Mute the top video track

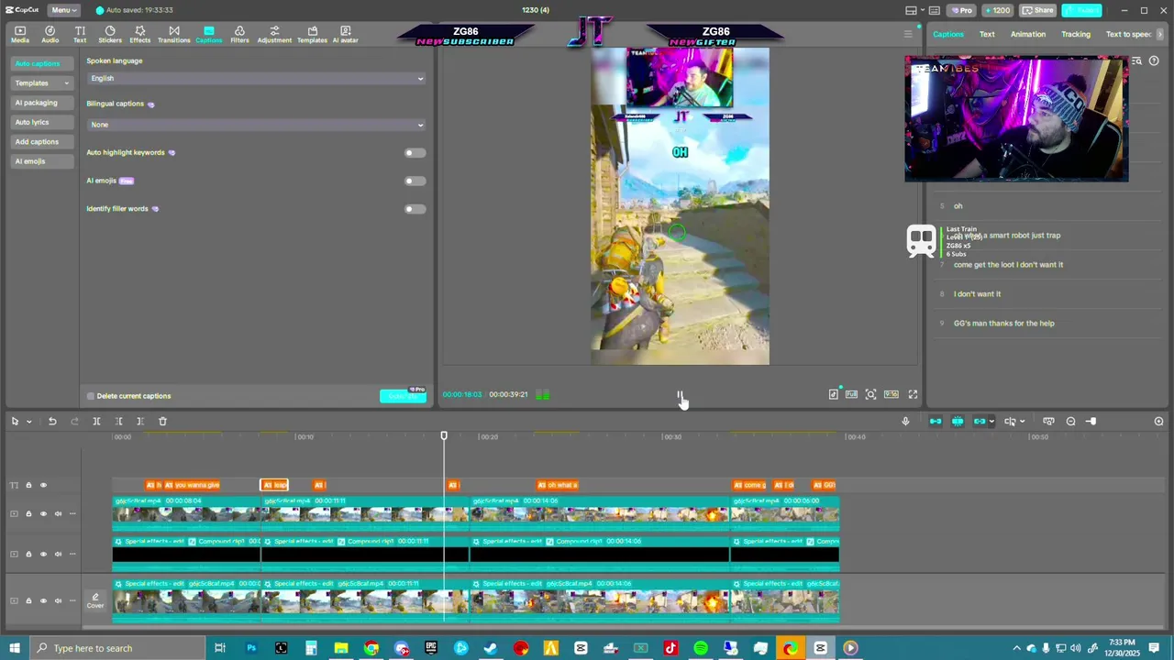pos(58,513)
